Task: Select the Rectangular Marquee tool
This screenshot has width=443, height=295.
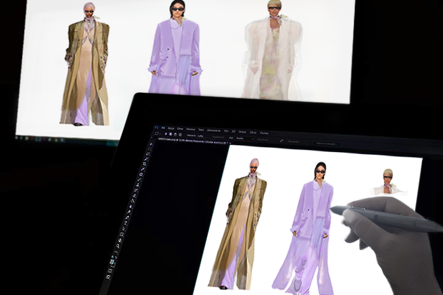Action: click(x=150, y=149)
